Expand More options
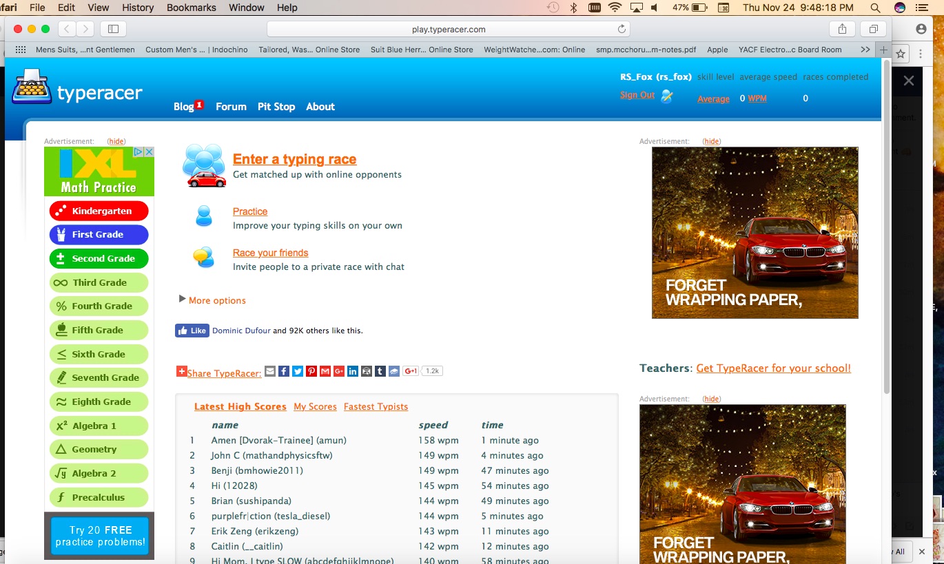This screenshot has width=944, height=564. (216, 300)
